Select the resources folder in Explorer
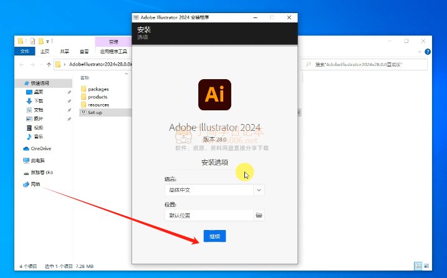 [99, 105]
